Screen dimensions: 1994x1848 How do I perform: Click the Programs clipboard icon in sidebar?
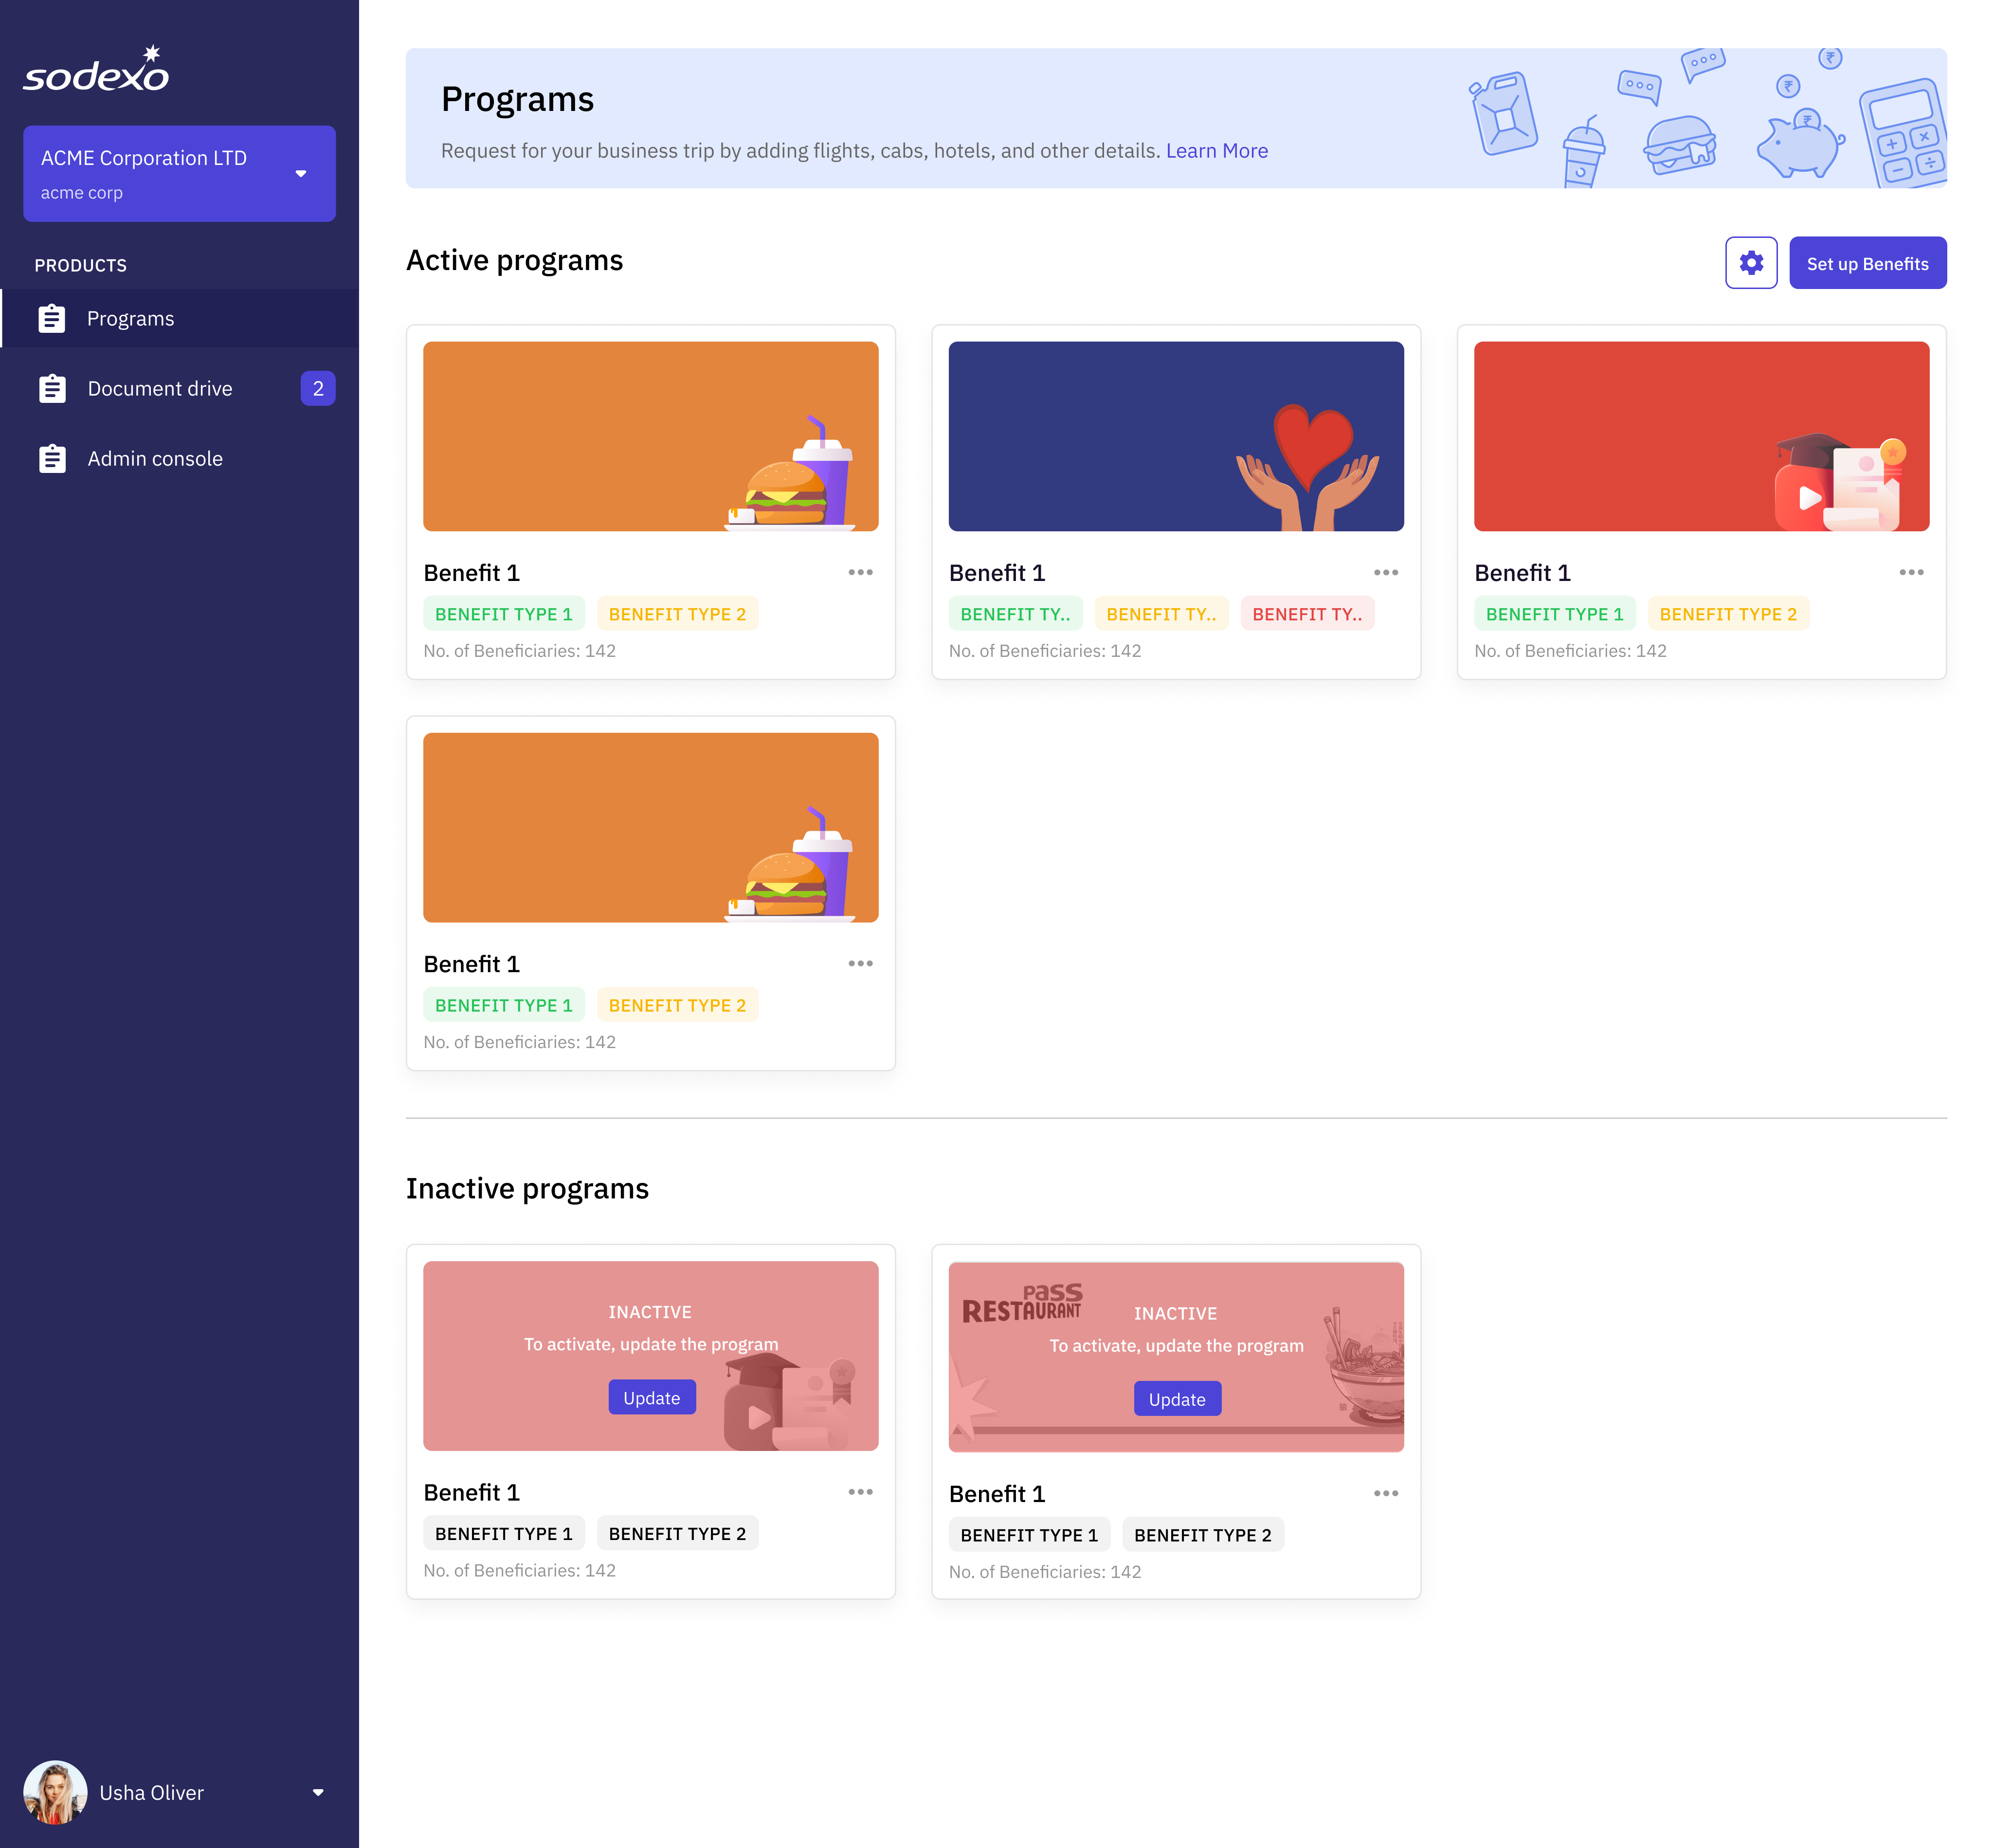(x=52, y=319)
